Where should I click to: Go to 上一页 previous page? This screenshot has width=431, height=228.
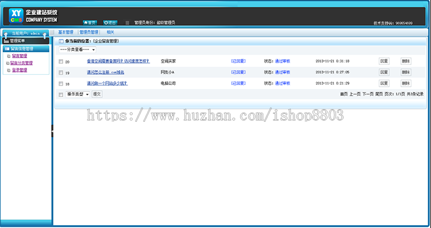[355, 94]
